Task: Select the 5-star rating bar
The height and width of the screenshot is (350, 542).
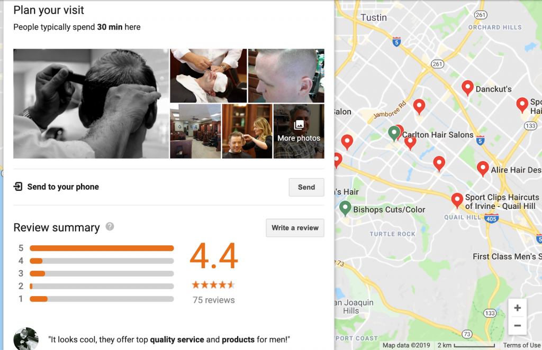Action: [102, 248]
